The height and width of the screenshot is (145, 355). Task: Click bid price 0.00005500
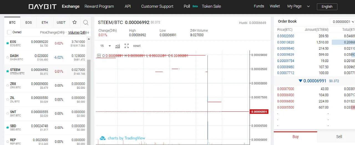[x=286, y=107]
